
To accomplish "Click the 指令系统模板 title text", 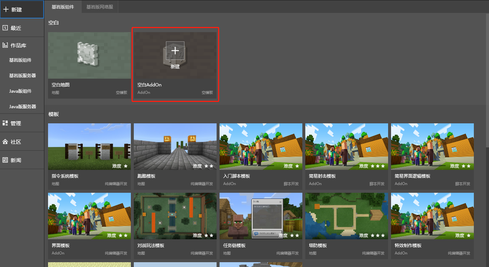I will (65, 176).
